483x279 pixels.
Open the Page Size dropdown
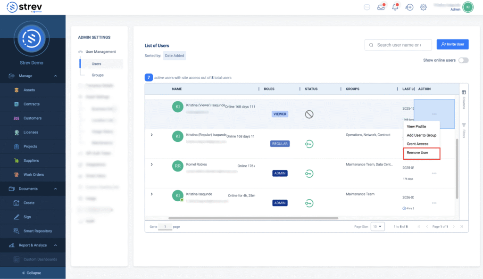pos(378,227)
